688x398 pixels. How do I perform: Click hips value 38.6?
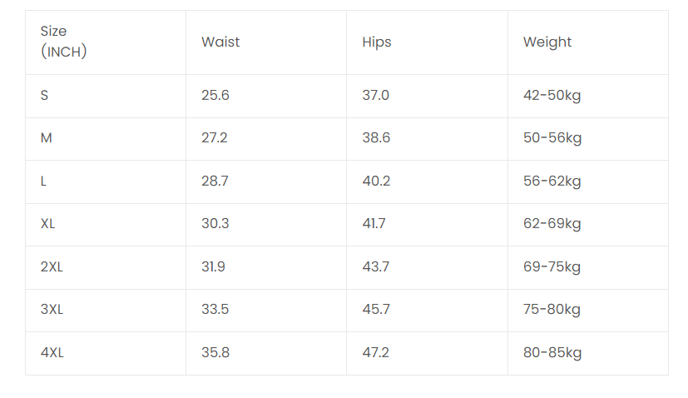(376, 138)
